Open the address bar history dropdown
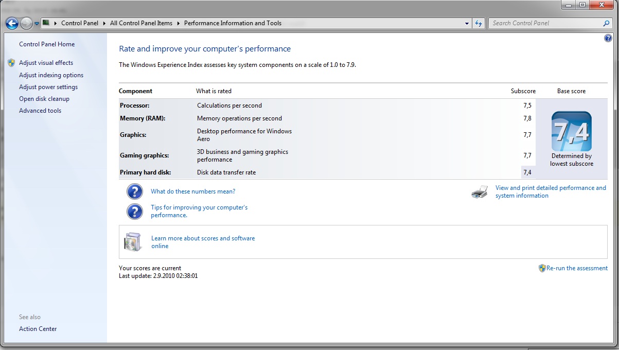619x350 pixels. click(x=467, y=23)
